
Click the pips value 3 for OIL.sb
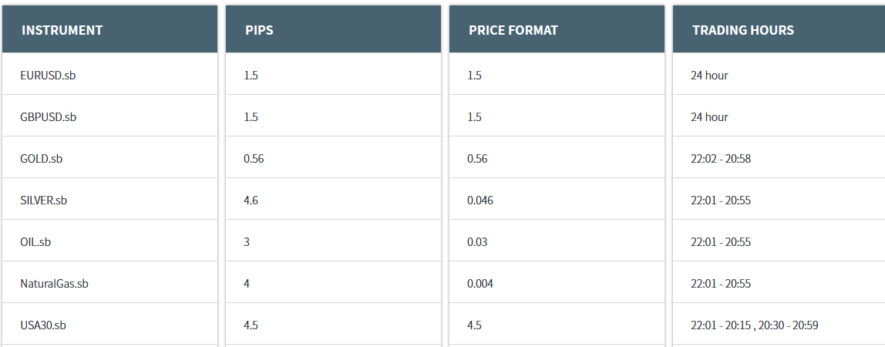coord(333,241)
